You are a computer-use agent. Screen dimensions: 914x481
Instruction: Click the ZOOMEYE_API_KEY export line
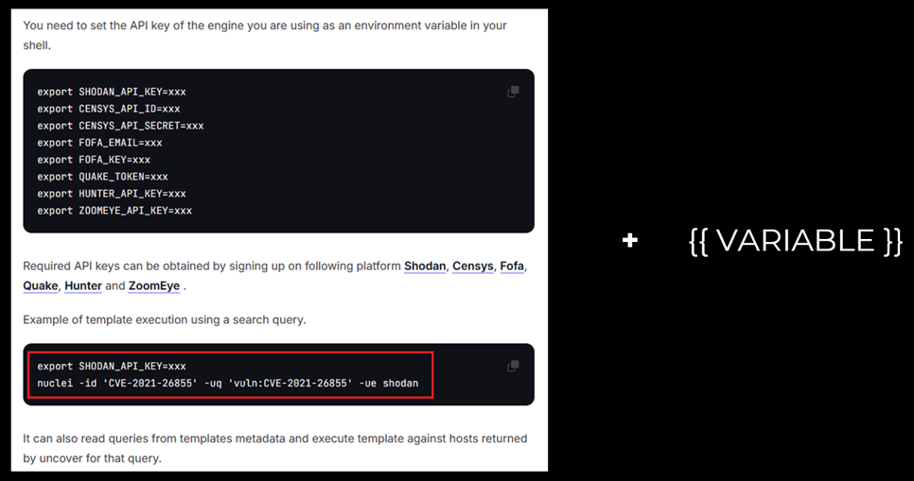[114, 211]
